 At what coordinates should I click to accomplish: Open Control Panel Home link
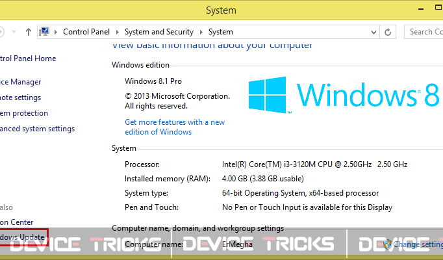[28, 58]
